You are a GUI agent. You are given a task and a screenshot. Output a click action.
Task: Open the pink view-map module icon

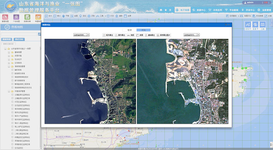pyautogui.click(x=5, y=17)
